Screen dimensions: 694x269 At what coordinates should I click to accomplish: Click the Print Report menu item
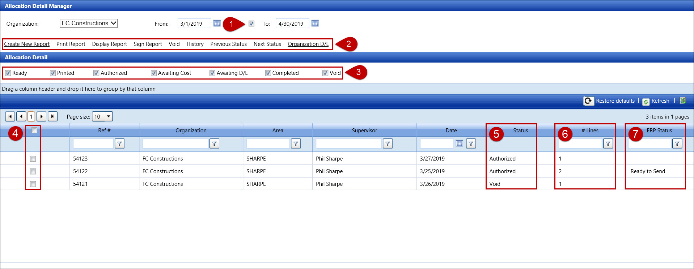71,44
